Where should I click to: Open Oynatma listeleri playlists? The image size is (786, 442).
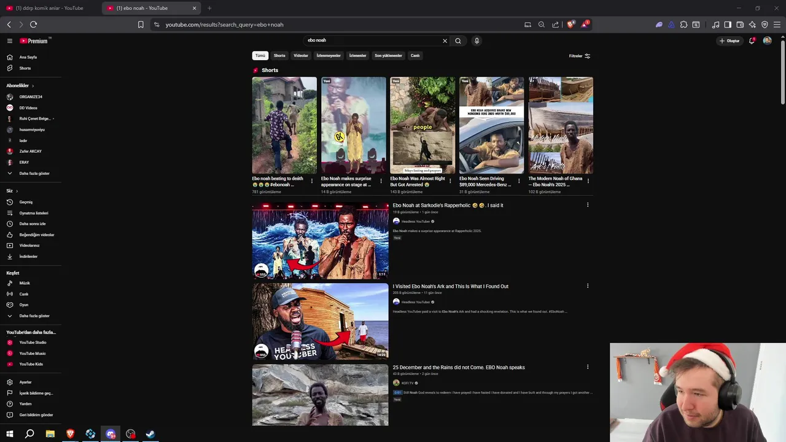31,213
